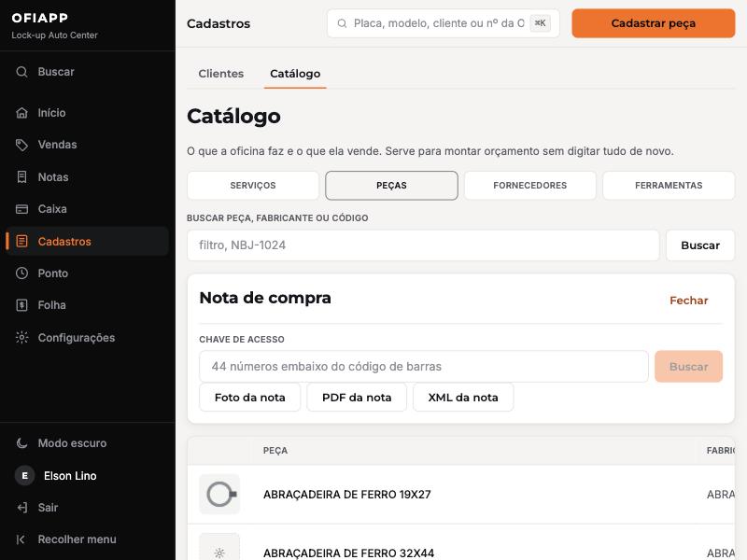Close Nota de compra with Fechar

(x=689, y=301)
